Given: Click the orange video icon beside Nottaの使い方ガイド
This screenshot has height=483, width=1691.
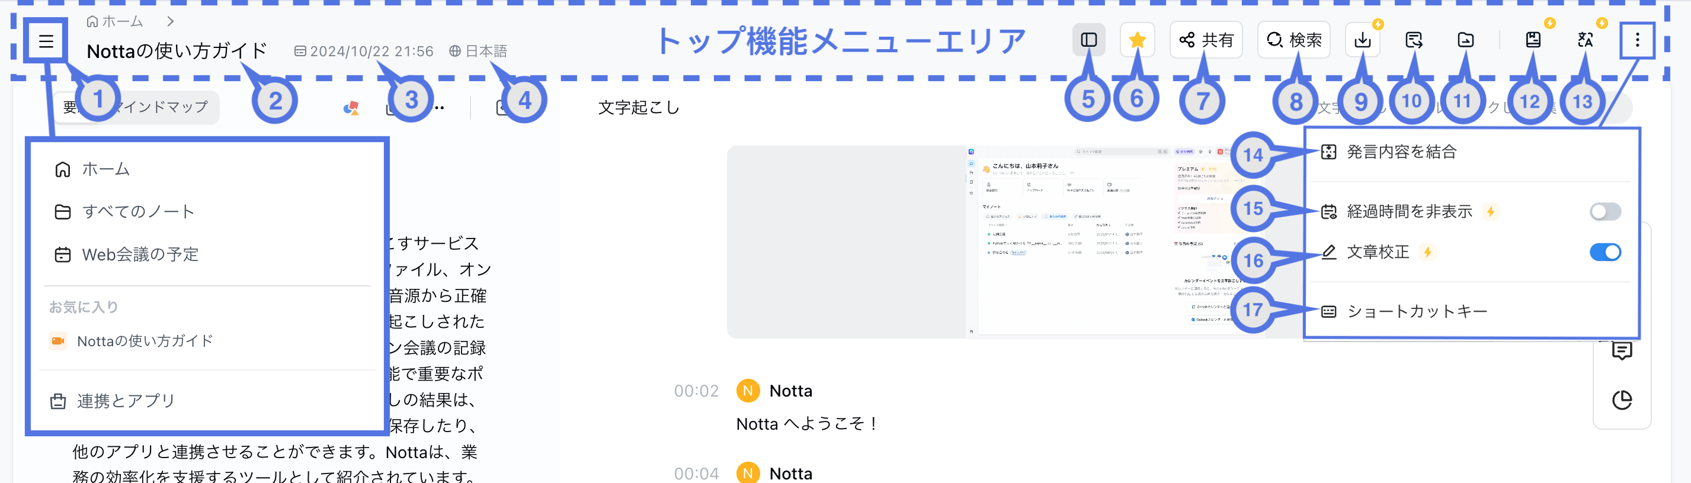Looking at the screenshot, I should [x=57, y=341].
